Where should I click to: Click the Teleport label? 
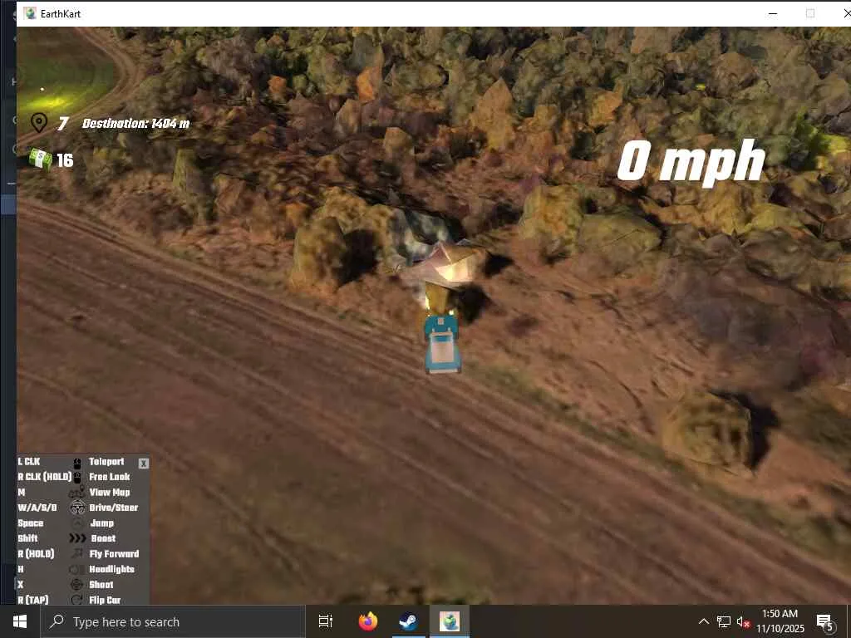[x=106, y=462]
